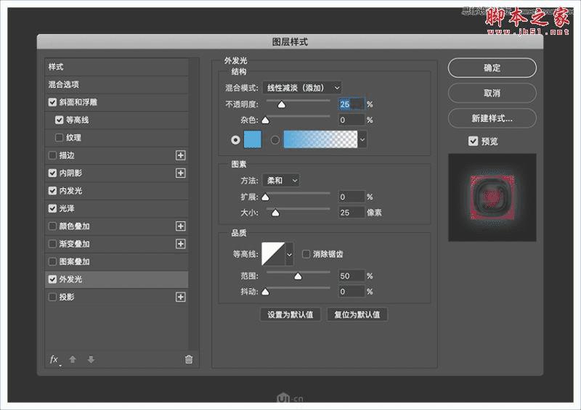Add another Color Overlay (颜色叠加) with plus icon
Viewport: 581px width, 410px height.
point(180,226)
